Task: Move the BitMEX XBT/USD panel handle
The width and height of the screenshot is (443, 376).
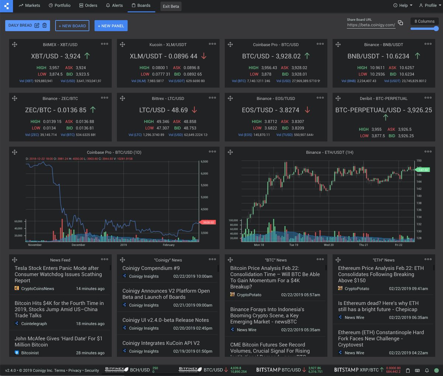Action: click(x=15, y=45)
